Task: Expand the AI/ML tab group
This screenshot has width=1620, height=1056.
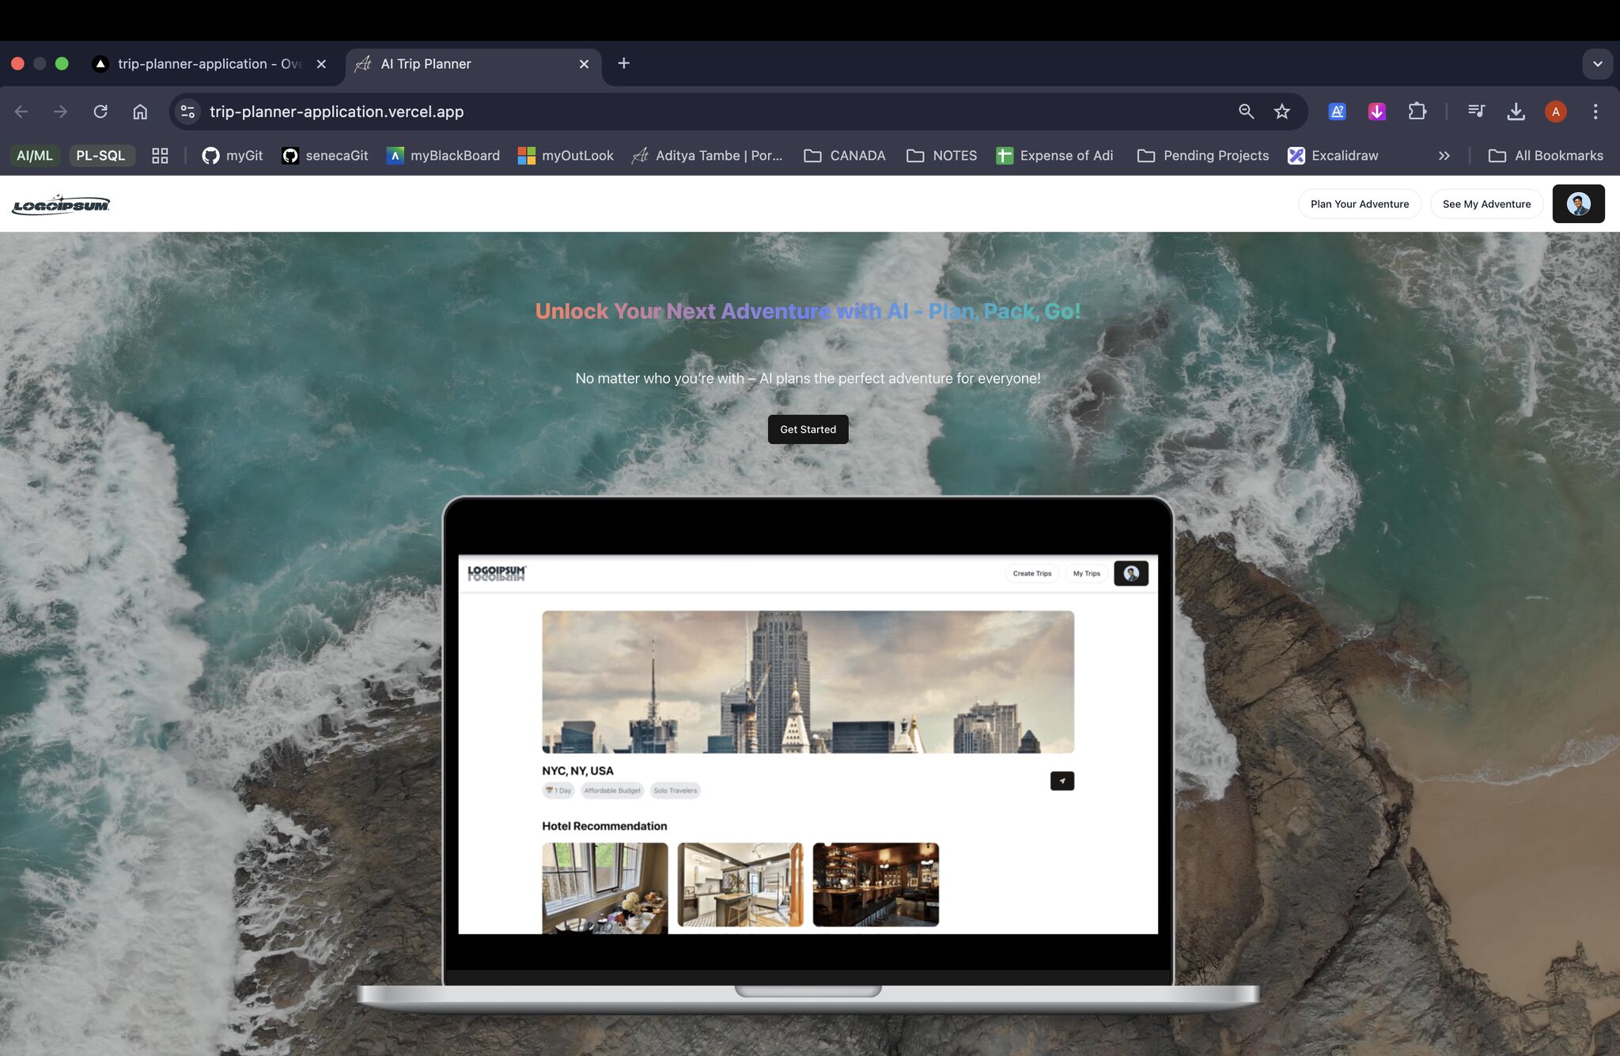Action: 34,155
